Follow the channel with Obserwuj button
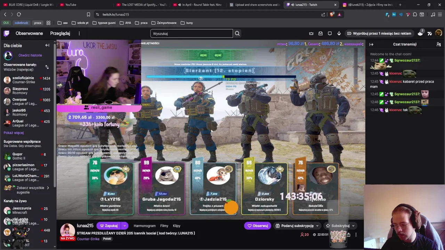Viewport: 445px width, 250px height. (257, 226)
